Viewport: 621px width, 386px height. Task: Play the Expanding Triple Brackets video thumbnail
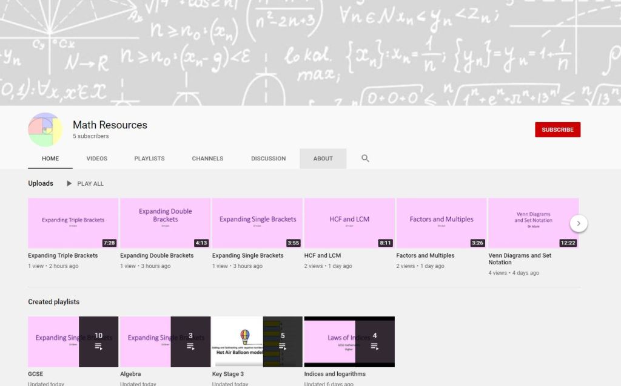(x=73, y=223)
